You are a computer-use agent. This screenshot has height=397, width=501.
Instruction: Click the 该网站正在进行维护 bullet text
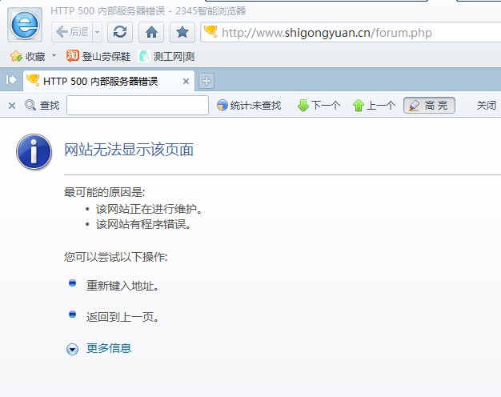[x=149, y=209]
